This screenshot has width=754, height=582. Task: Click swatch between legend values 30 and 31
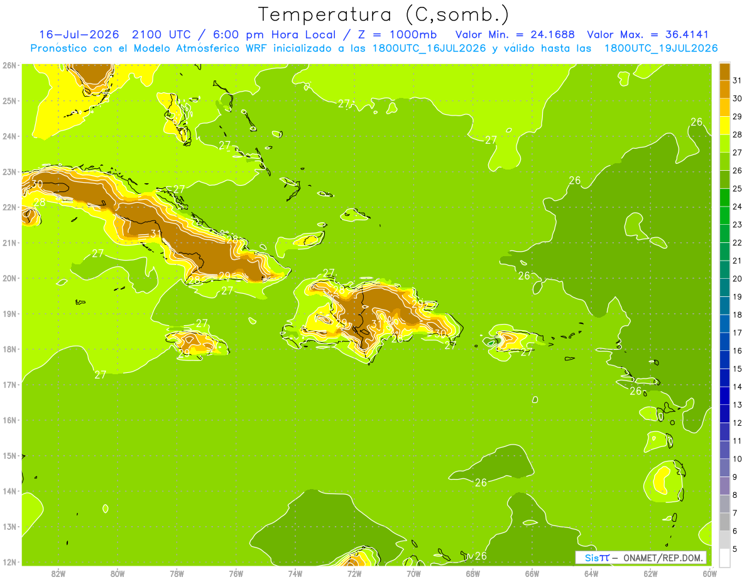(724, 89)
